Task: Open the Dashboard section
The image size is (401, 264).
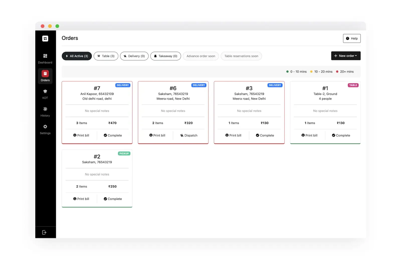Action: 45,59
